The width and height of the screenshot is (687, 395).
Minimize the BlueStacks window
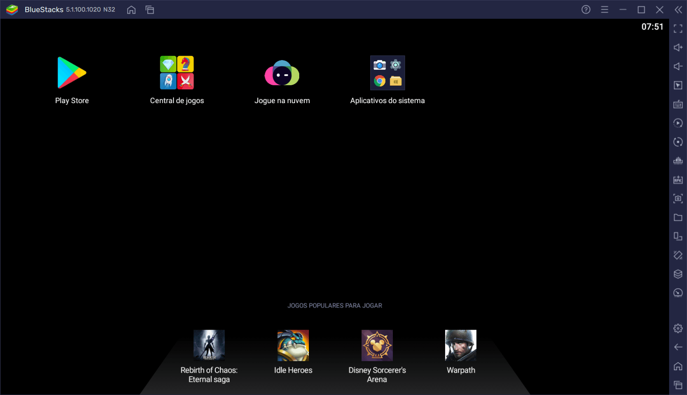623,10
